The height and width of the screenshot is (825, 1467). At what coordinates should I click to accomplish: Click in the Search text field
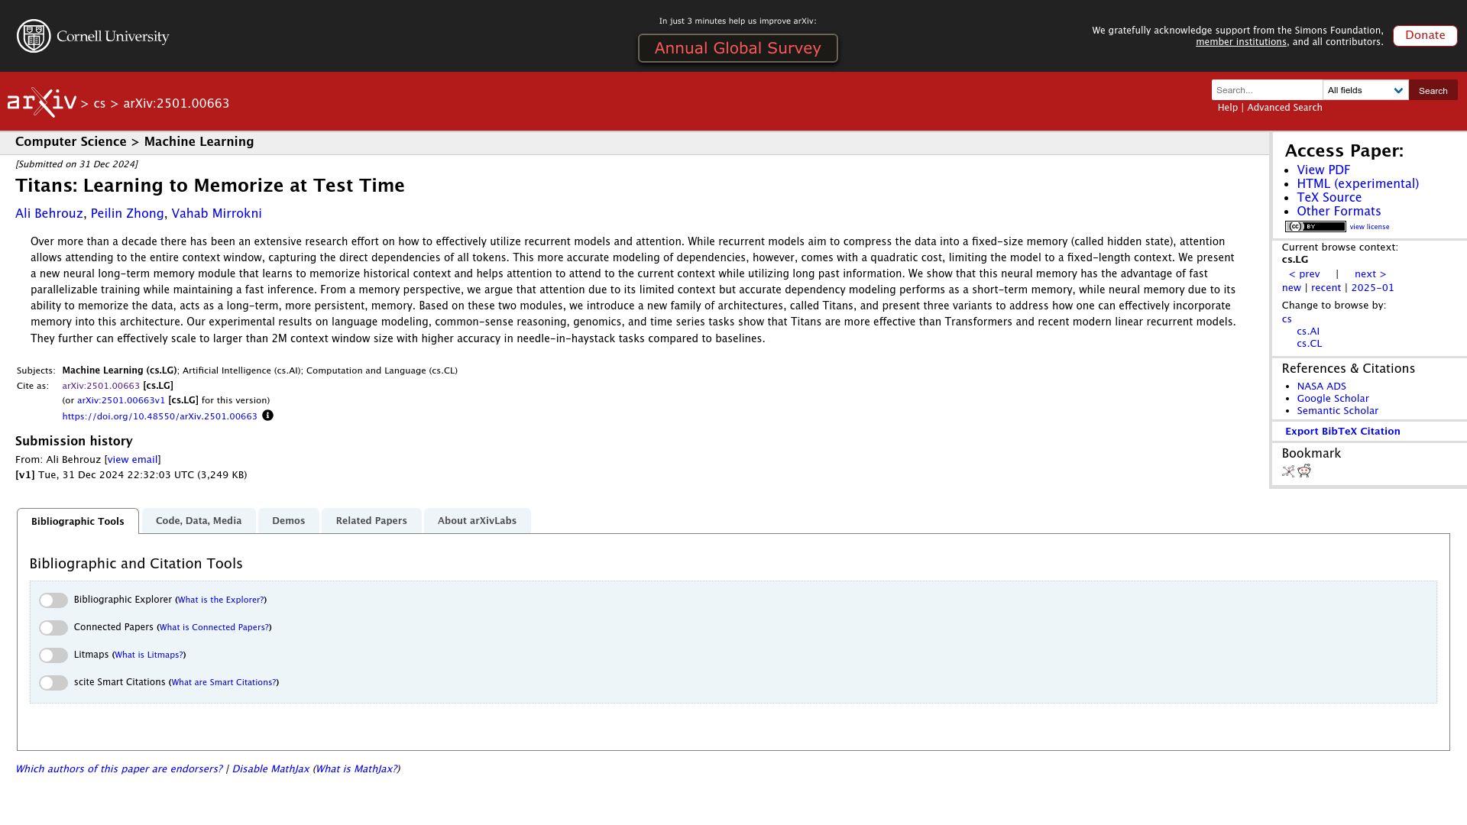click(x=1267, y=90)
